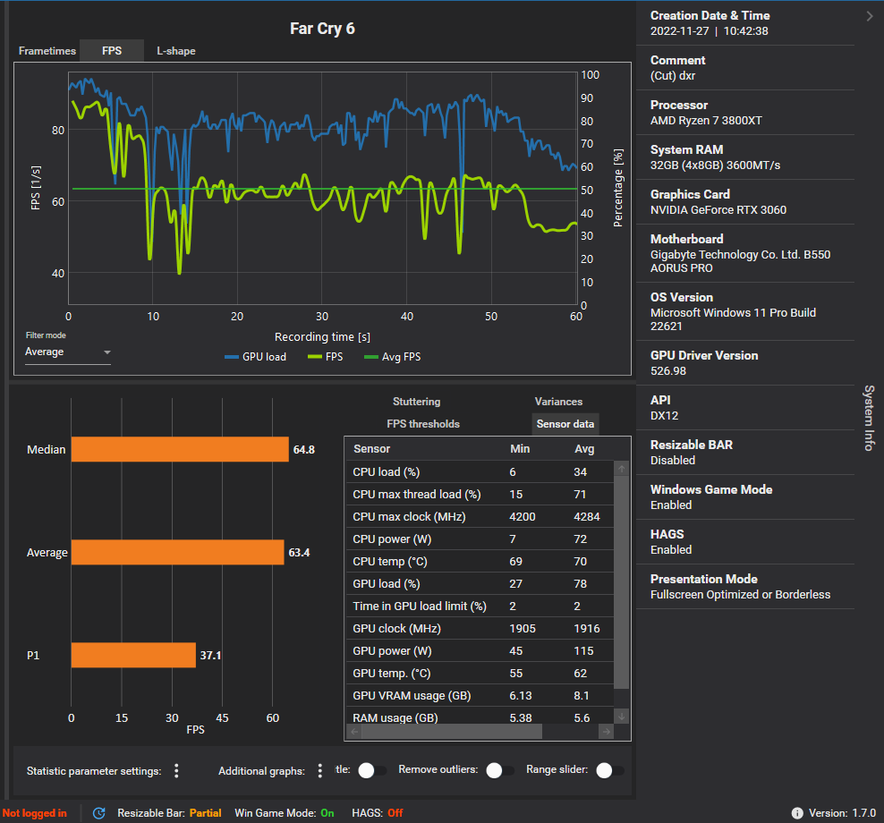Click the Comment (Cut) dxr entry
This screenshot has height=823, width=884.
pyautogui.click(x=745, y=68)
